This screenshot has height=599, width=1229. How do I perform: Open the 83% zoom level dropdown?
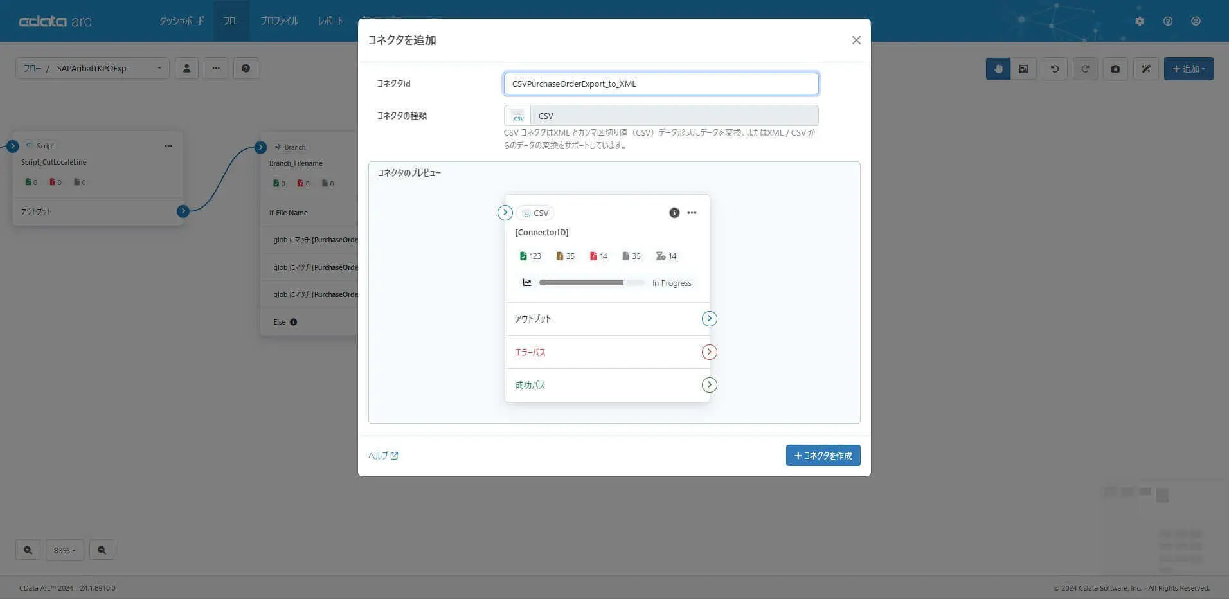pos(65,550)
